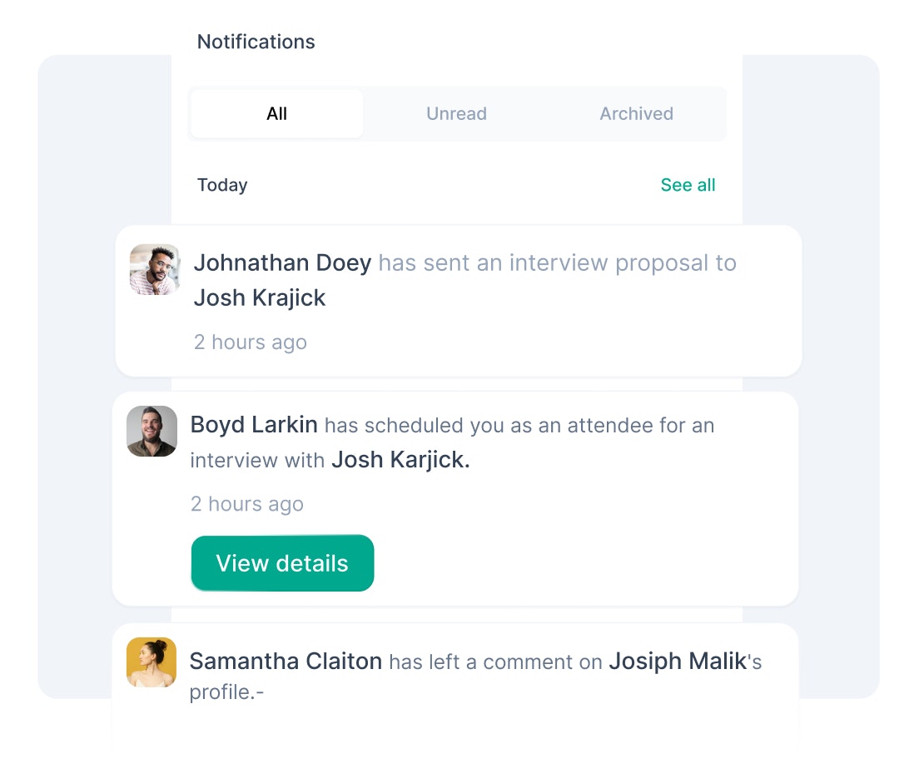Select the Josh Krajick name
The width and height of the screenshot is (914, 764).
click(260, 298)
